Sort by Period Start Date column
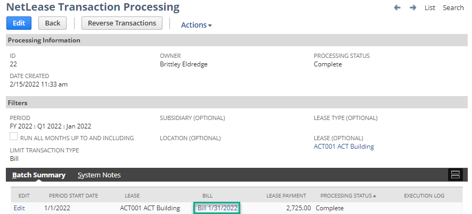Screen dimensions: 472x214 [74, 196]
